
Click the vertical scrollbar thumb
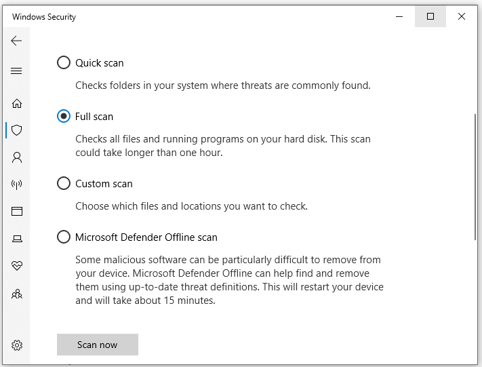coord(475,177)
